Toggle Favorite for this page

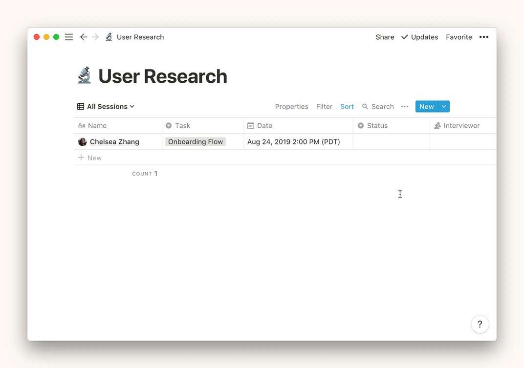pyautogui.click(x=458, y=37)
